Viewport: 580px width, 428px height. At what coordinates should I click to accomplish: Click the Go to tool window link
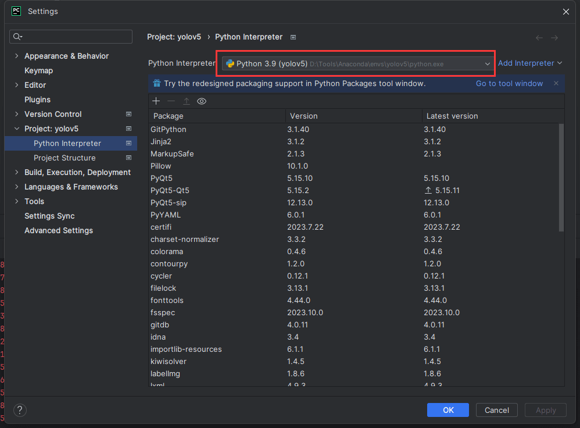tap(509, 83)
